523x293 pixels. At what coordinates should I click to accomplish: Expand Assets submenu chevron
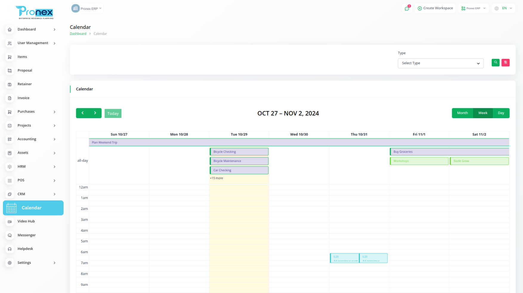coord(55,153)
